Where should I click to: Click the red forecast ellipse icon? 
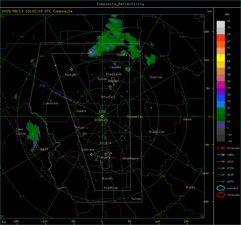tap(221, 195)
